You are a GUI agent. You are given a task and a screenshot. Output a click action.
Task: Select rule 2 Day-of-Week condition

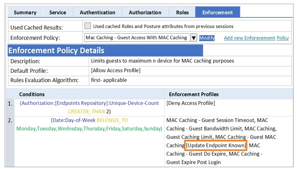(x=89, y=124)
